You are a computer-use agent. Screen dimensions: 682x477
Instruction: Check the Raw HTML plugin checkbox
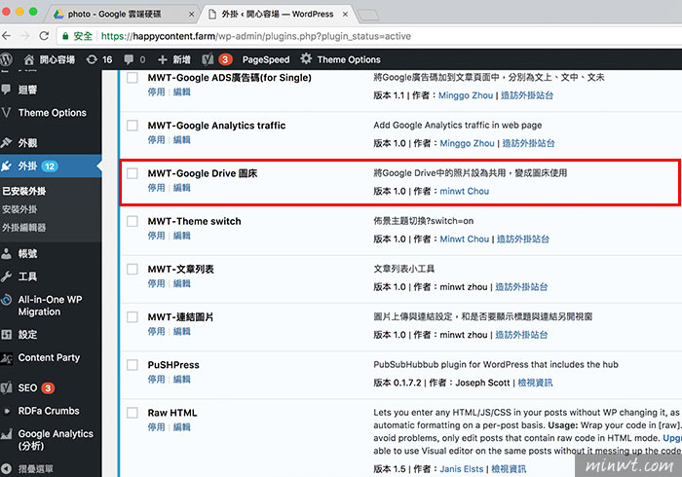(x=133, y=413)
